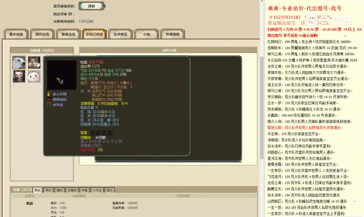Screen dimensions: 364x217
Task: Click the 山西新区 listing line
Action: point(307,201)
